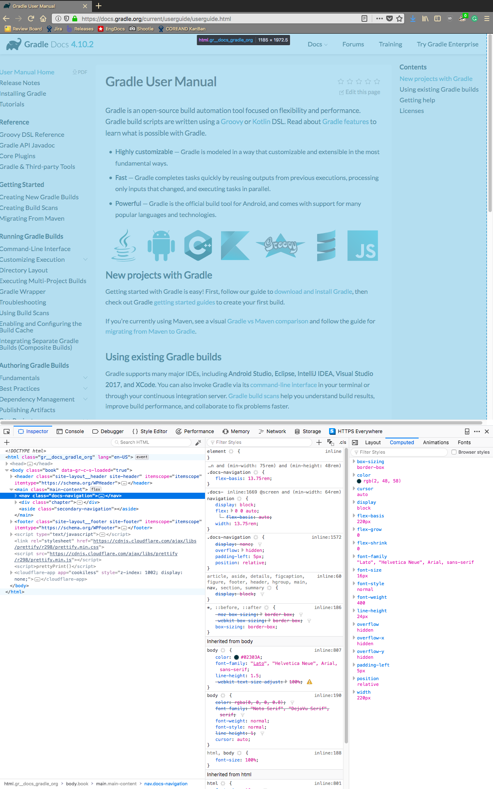
Task: Open the browser home page
Action: pyautogui.click(x=43, y=18)
